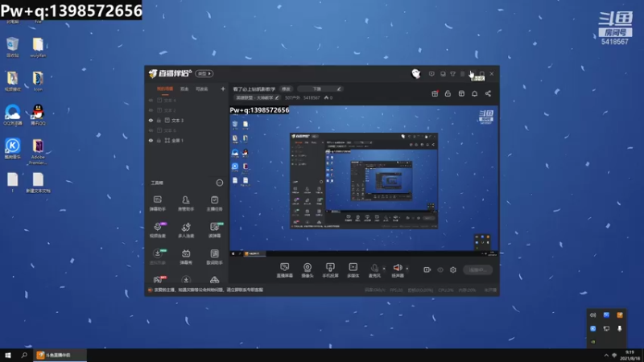The height and width of the screenshot is (362, 644).
Task: Toggle the lock on the 文本 3 layer
Action: click(x=159, y=120)
